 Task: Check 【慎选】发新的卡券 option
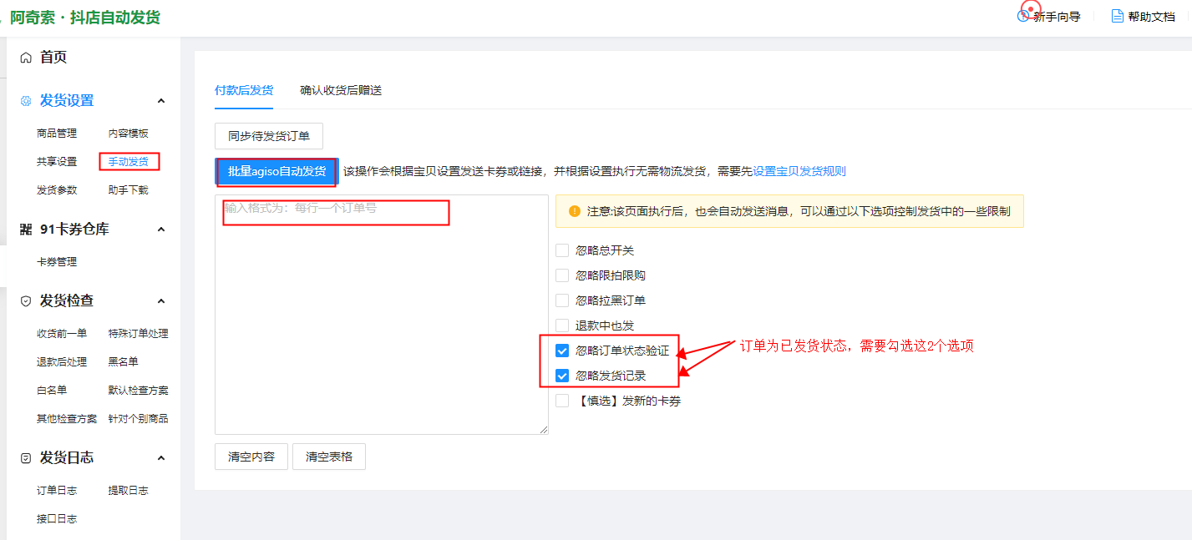562,401
